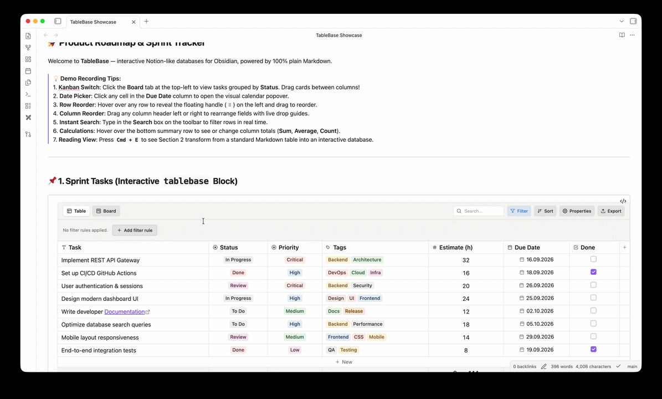662x399 pixels.
Task: Switch to reading view book icon
Action: [x=622, y=35]
